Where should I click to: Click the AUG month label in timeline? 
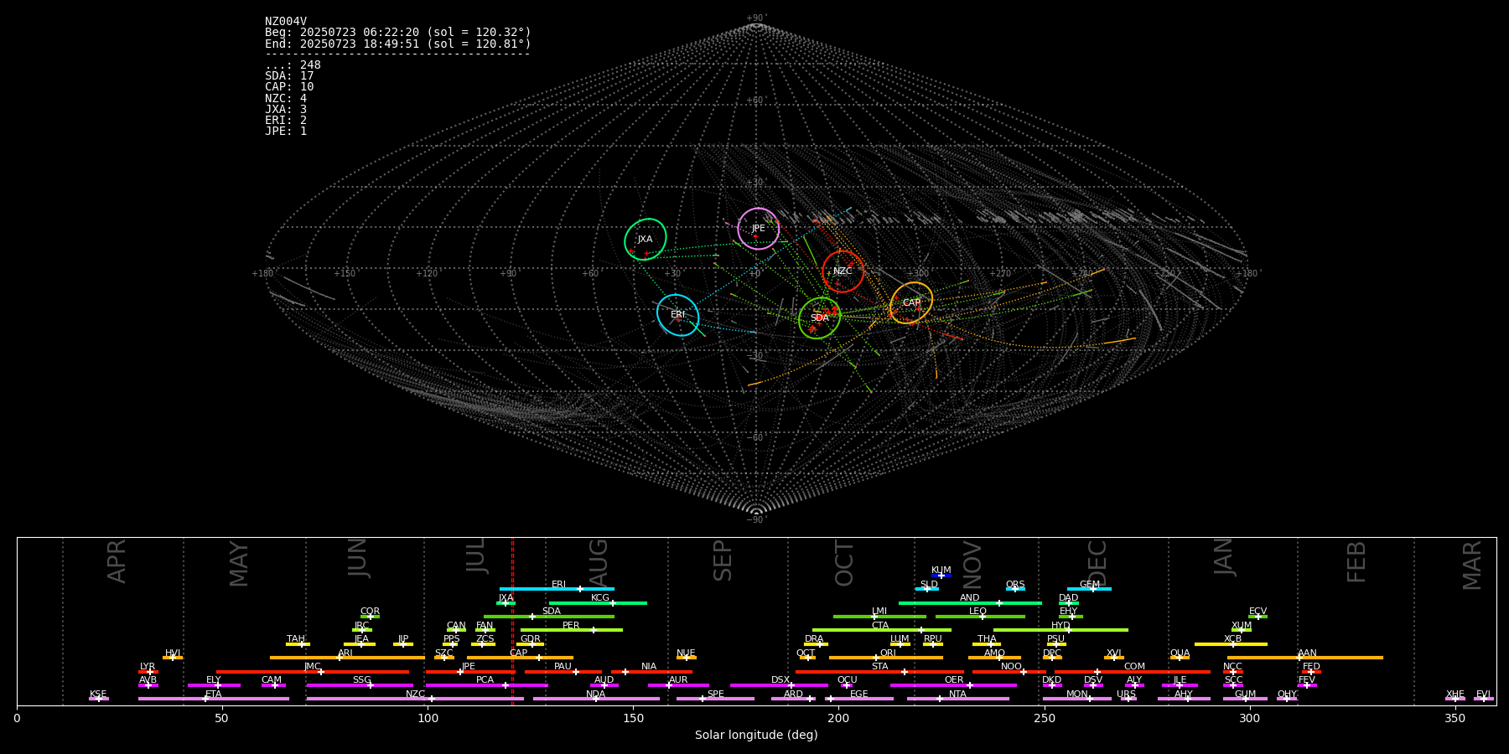click(x=599, y=563)
